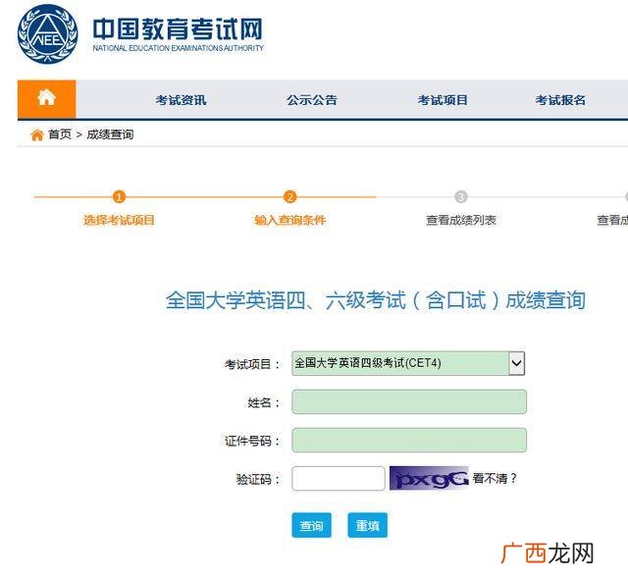
Task: Go to 首页 breadcrumb link
Action: [x=60, y=134]
